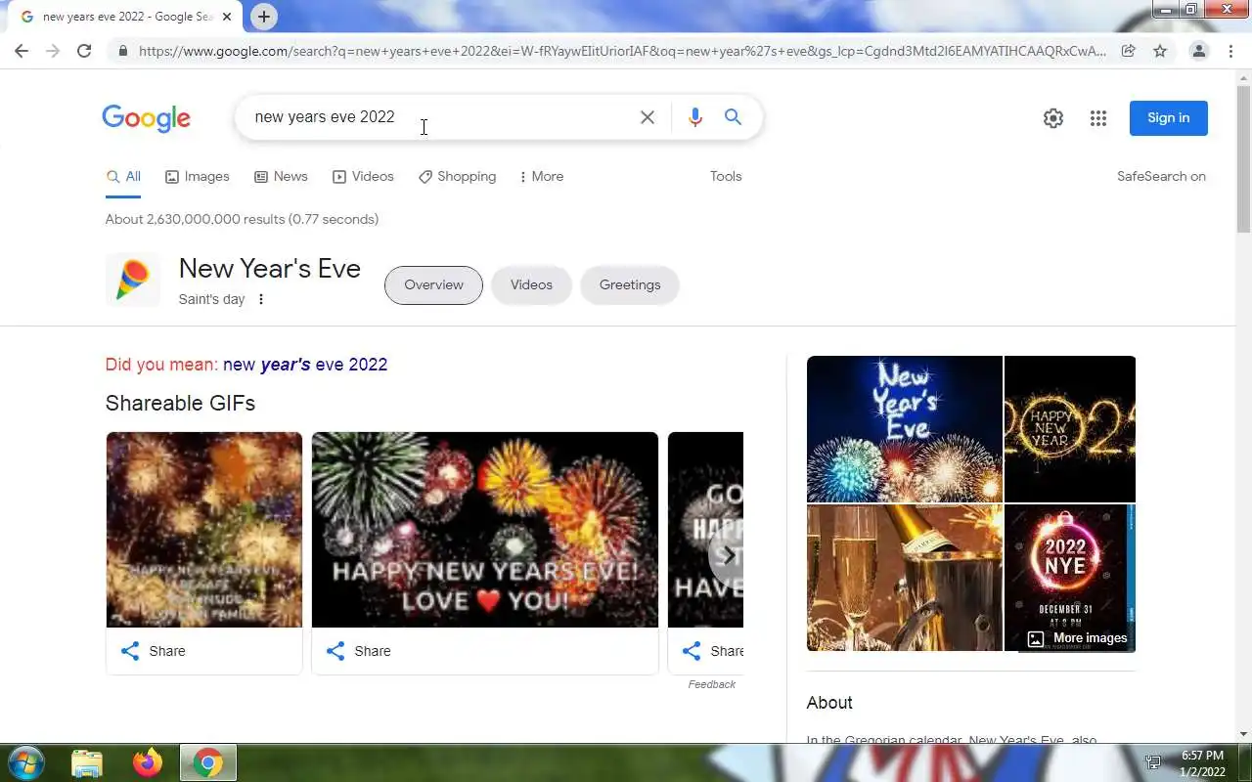Click the browser forward arrow

[x=53, y=51]
